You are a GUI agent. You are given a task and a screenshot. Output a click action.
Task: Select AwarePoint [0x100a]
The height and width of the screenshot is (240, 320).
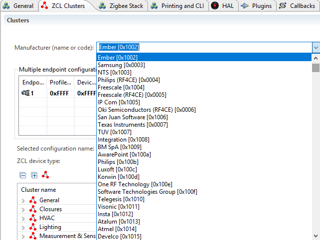(x=204, y=155)
